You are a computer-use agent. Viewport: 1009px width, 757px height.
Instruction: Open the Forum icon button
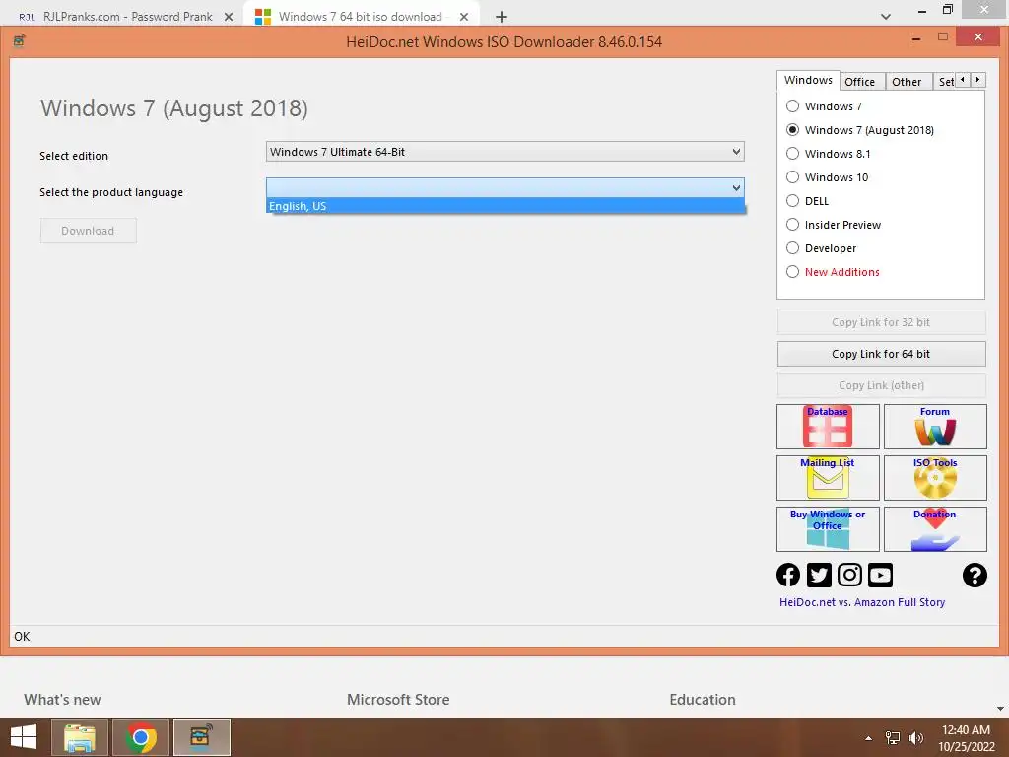click(x=935, y=427)
